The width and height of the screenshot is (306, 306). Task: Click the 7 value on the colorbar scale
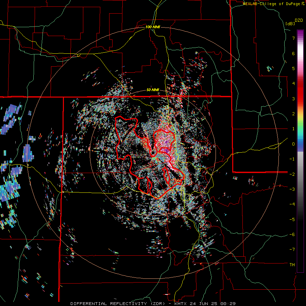[293, 38]
